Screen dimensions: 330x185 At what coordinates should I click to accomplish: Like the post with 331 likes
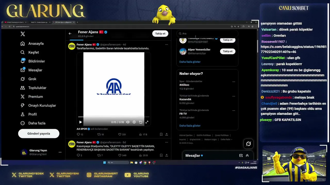pyautogui.click(x=122, y=134)
